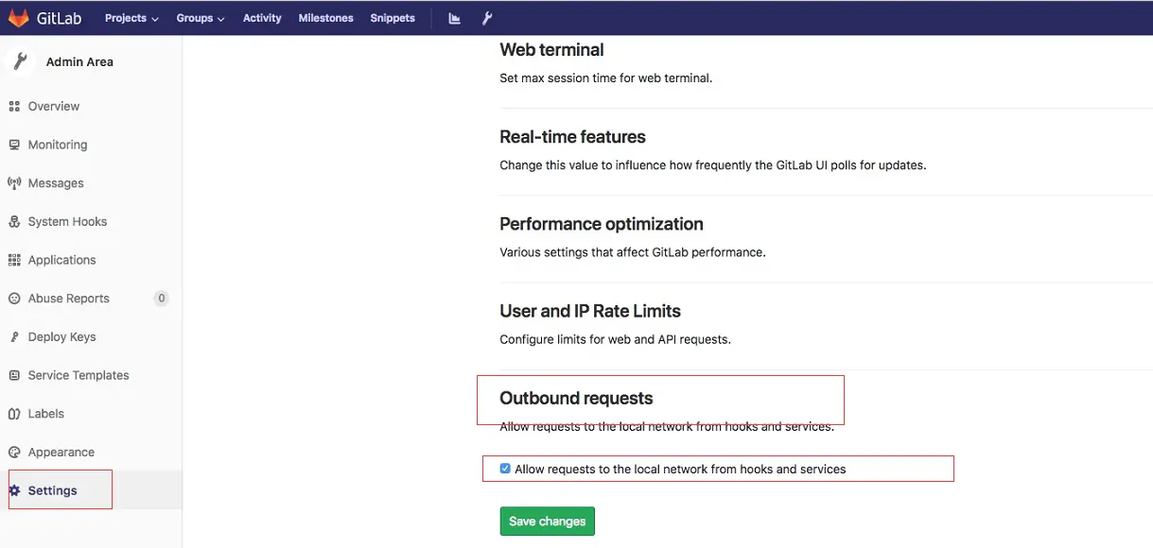Toggle the hooks and services checkbox off
Screen dimensions: 1153x548
[x=505, y=468]
